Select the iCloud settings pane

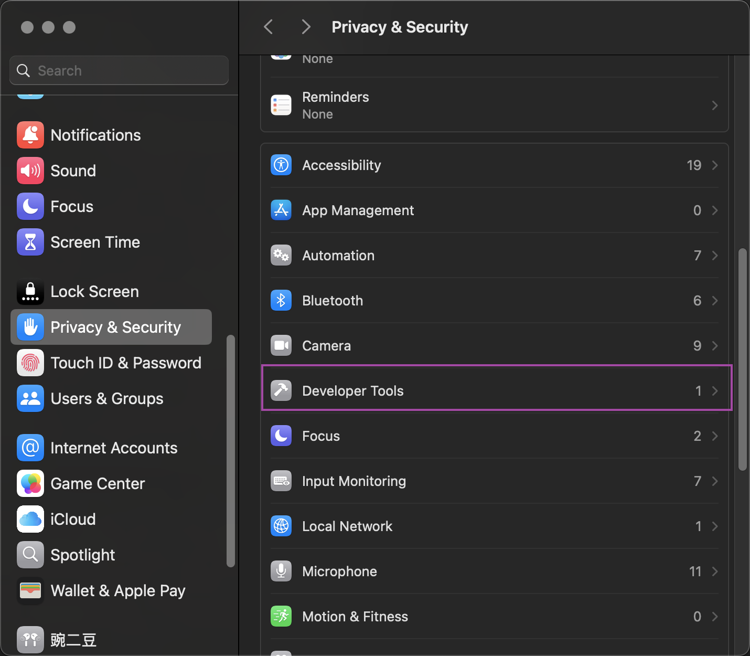click(111, 519)
